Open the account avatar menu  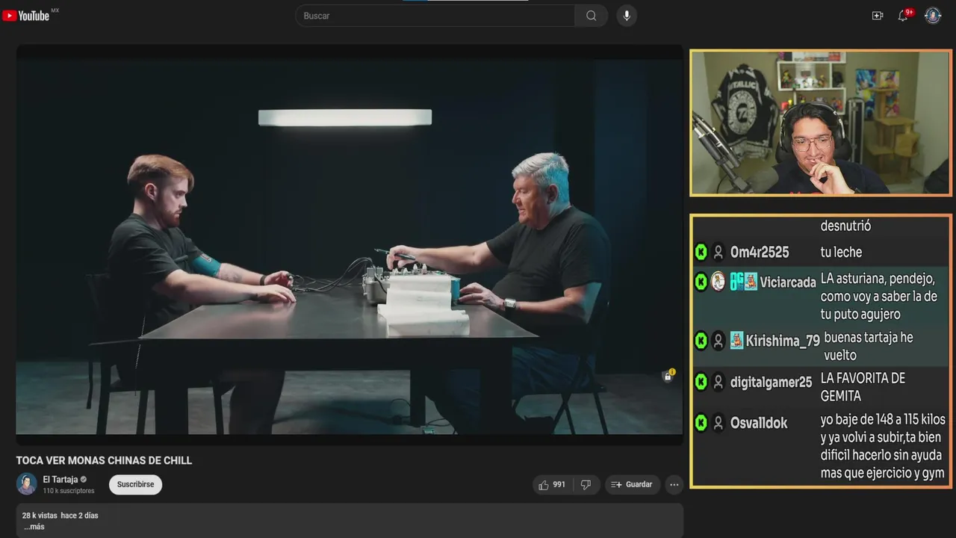(x=933, y=16)
